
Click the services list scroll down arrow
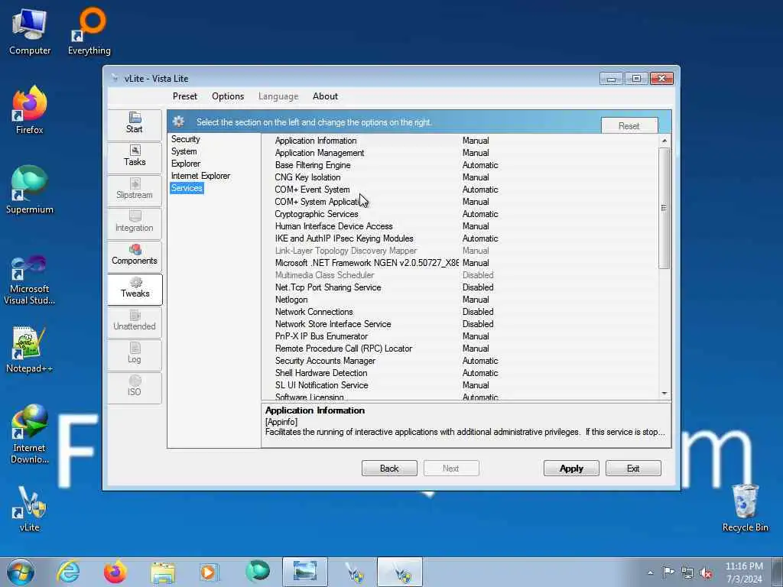[664, 394]
